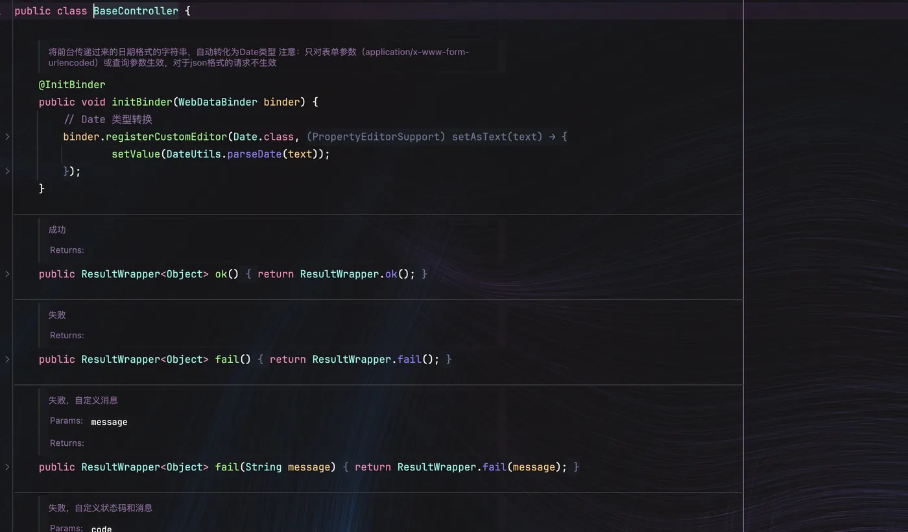Click the (PropertyEditorSupport) inlay hint

coord(376,137)
